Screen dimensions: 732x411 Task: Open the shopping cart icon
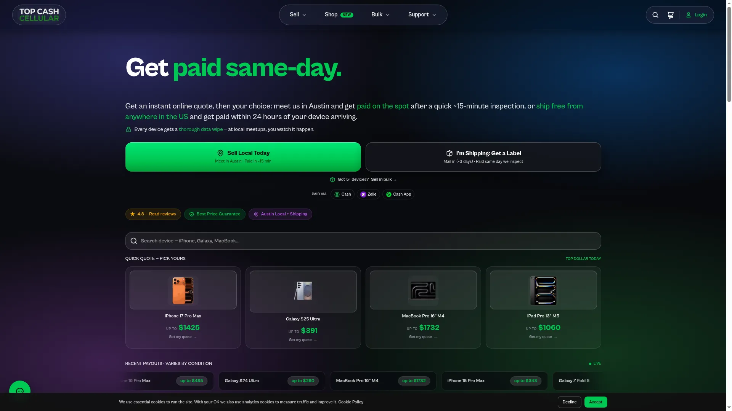pos(671,15)
